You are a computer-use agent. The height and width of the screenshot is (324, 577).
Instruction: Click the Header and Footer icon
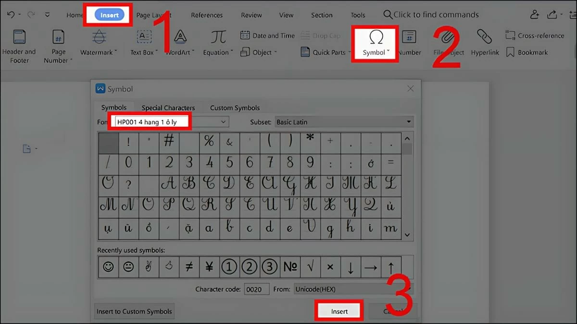pos(19,37)
